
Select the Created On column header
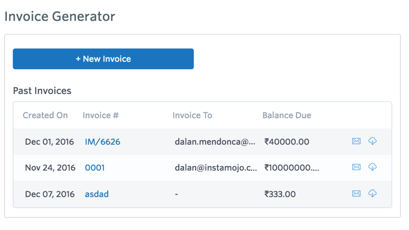click(x=45, y=115)
